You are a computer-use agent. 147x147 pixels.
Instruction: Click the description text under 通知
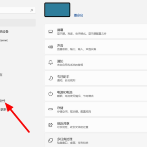[x=70, y=65]
